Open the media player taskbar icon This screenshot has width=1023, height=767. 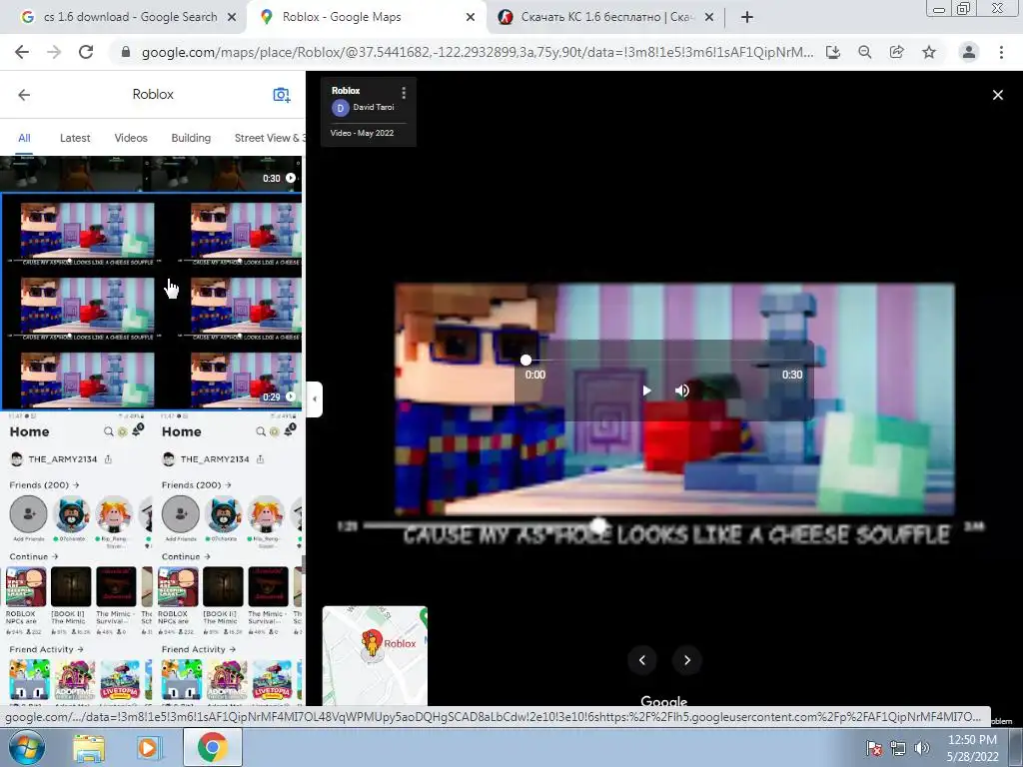coord(150,748)
